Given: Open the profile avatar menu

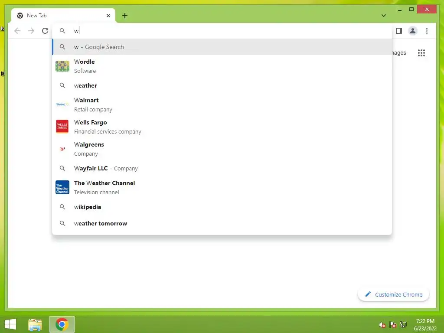Looking at the screenshot, I should pyautogui.click(x=413, y=31).
